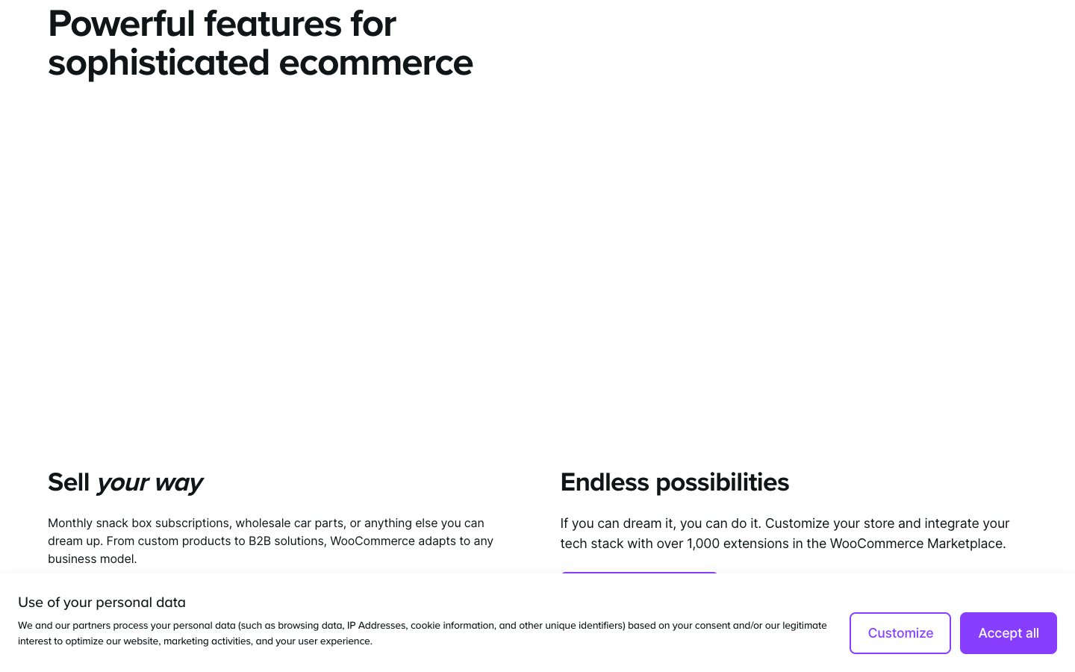Viewport: 1075px width, 672px height.
Task: Click the "Sell your way" heading
Action: coord(125,482)
